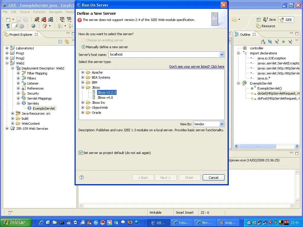This screenshot has height=227, width=303.
Task: Open the dialog Help question mark icon
Action: click(x=82, y=177)
